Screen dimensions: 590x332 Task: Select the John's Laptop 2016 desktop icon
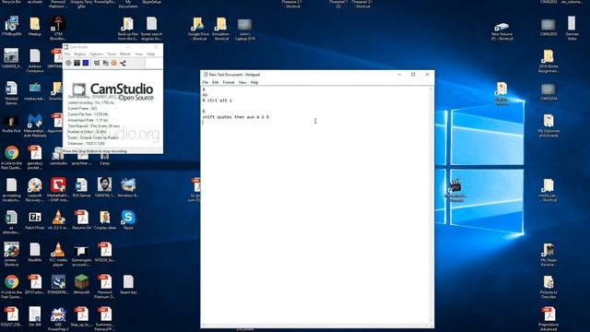coord(245,30)
